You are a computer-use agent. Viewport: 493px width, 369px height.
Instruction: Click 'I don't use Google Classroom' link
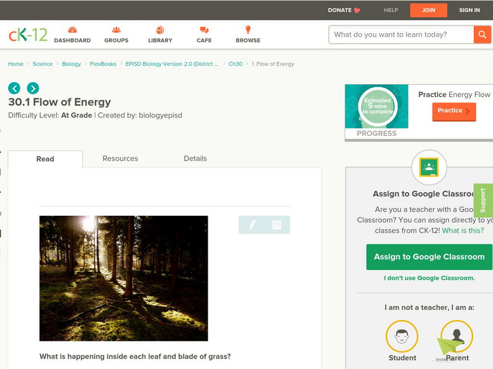429,278
